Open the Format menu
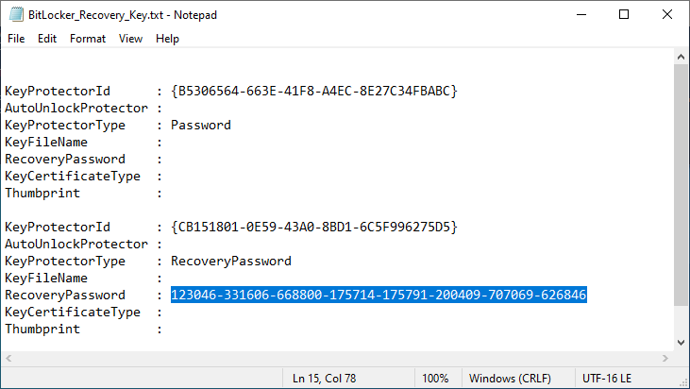Screen dimensions: 690x389 pyautogui.click(x=88, y=39)
